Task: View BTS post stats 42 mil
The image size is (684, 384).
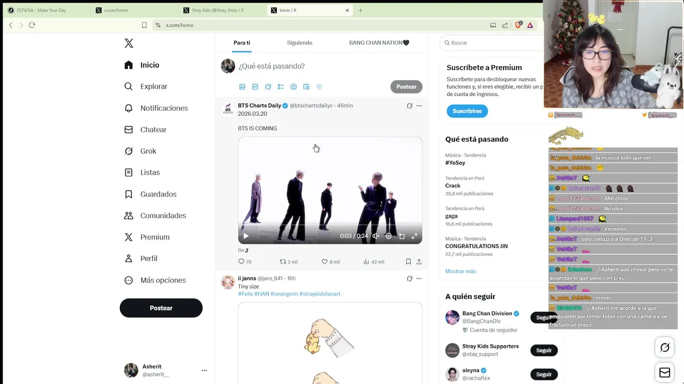Action: point(374,262)
